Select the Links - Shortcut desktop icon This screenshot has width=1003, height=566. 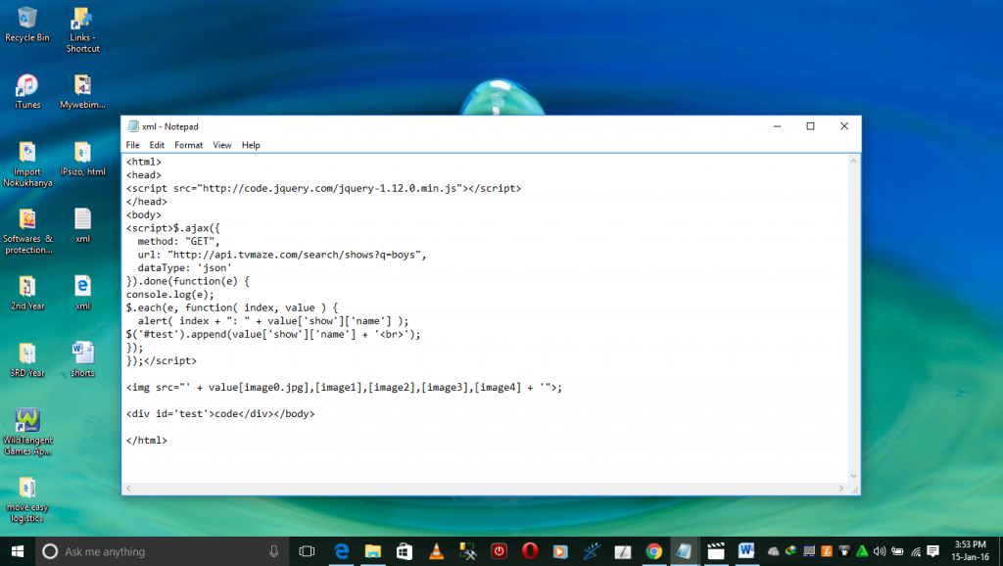82,29
